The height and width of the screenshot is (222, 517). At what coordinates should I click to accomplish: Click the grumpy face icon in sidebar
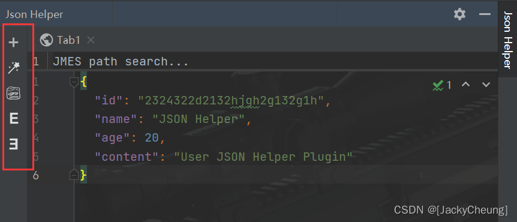(x=14, y=94)
